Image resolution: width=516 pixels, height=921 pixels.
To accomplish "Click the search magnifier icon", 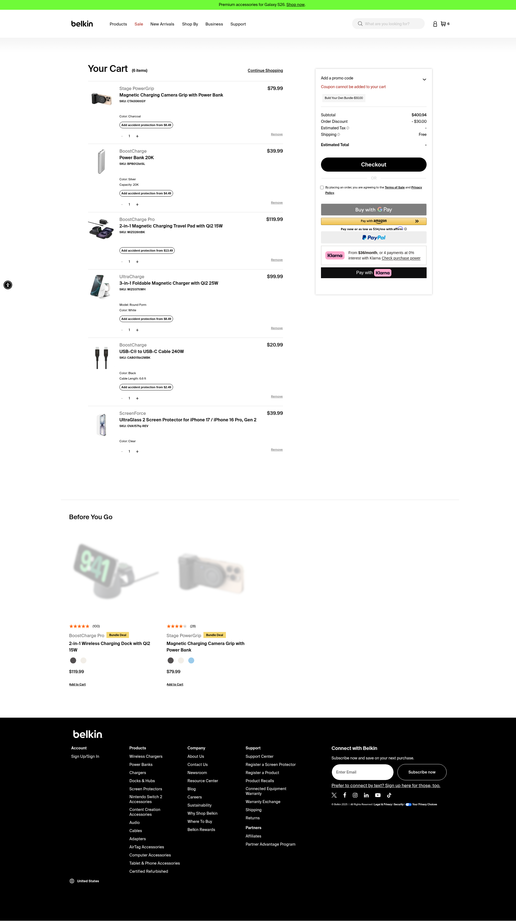I will pyautogui.click(x=360, y=24).
